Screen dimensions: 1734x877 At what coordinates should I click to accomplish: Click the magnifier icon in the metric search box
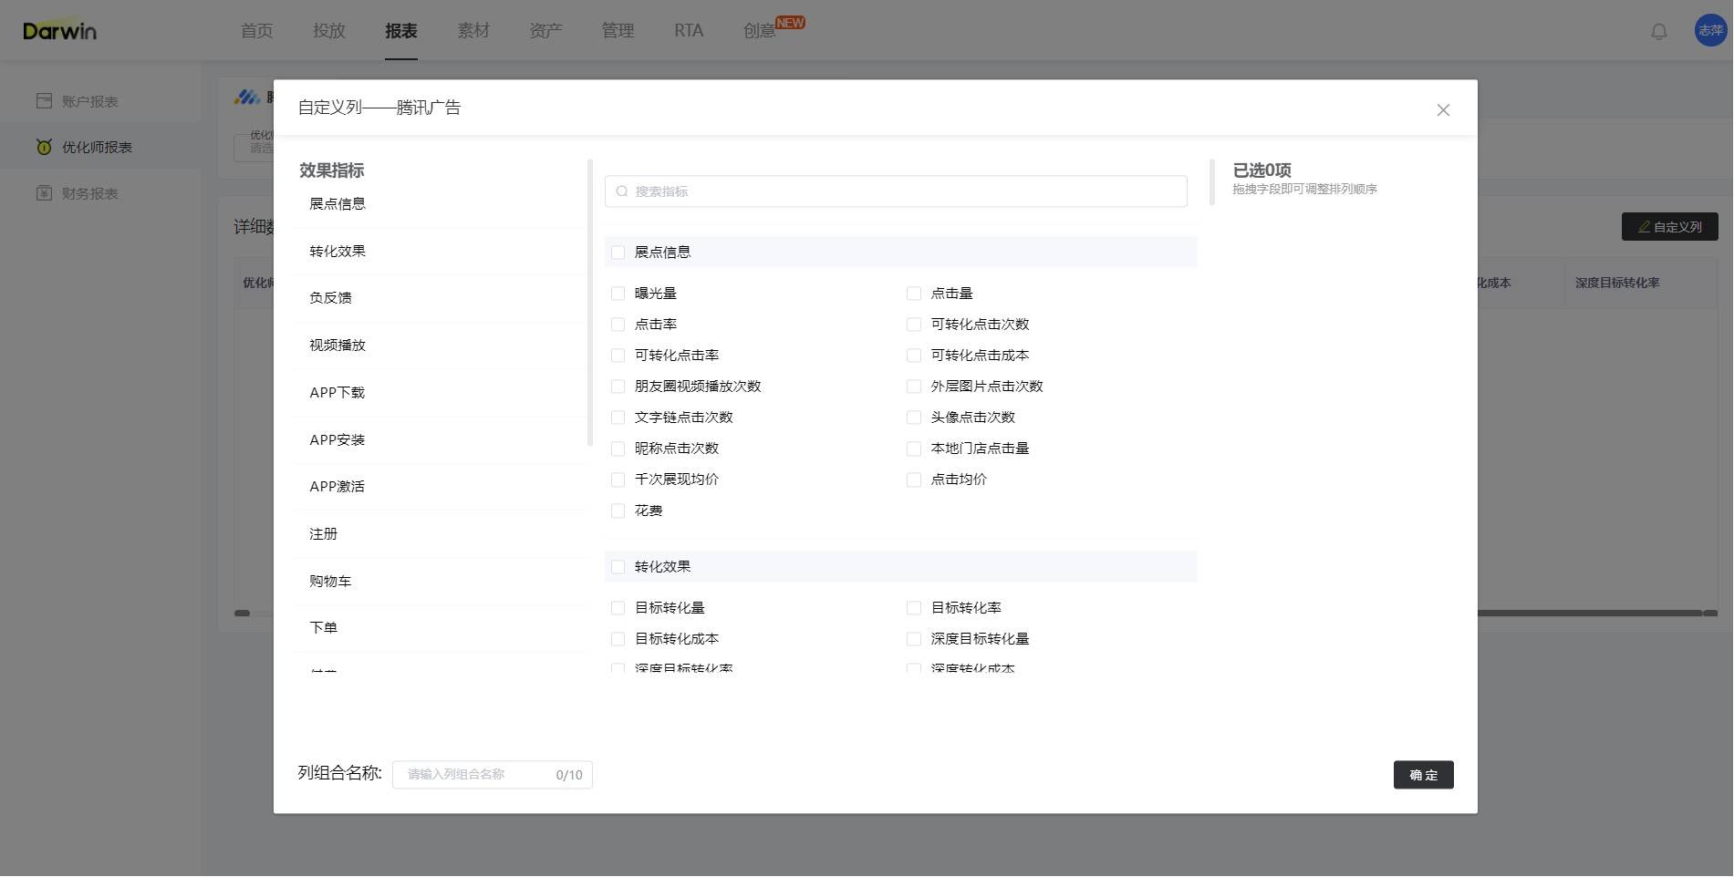[x=622, y=191]
